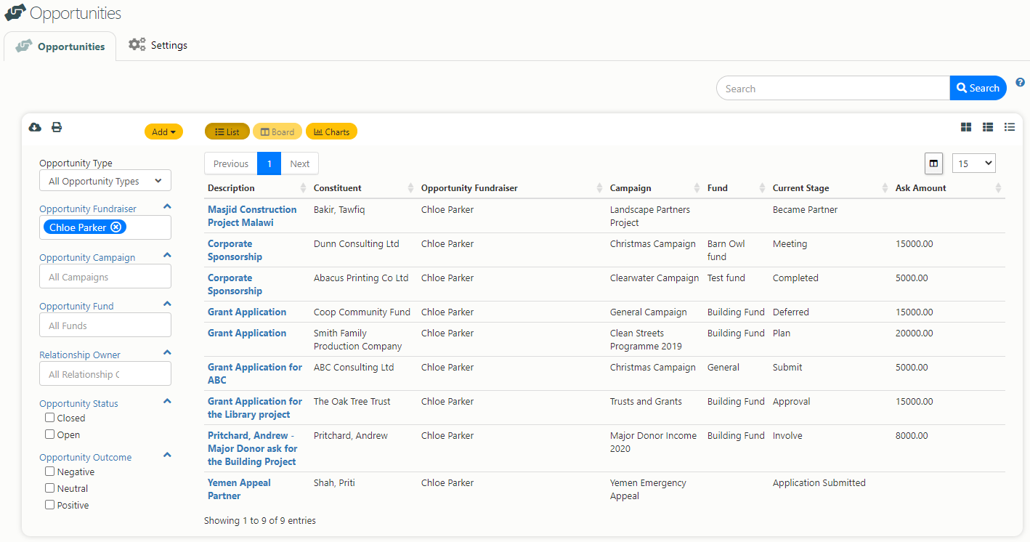Select the List view button
The width and height of the screenshot is (1030, 542).
tap(227, 132)
